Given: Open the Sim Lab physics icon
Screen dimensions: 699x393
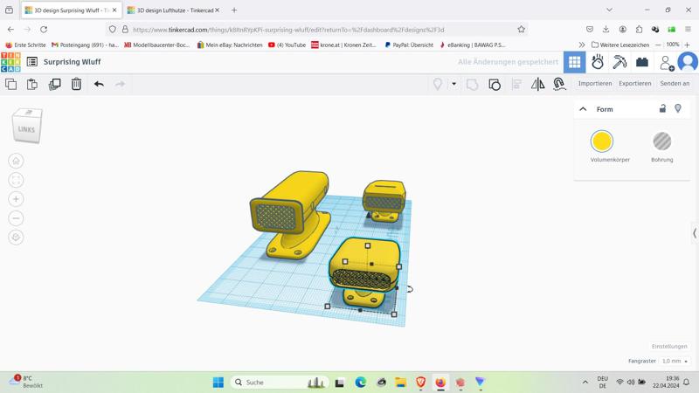Looking at the screenshot, I should (x=598, y=62).
